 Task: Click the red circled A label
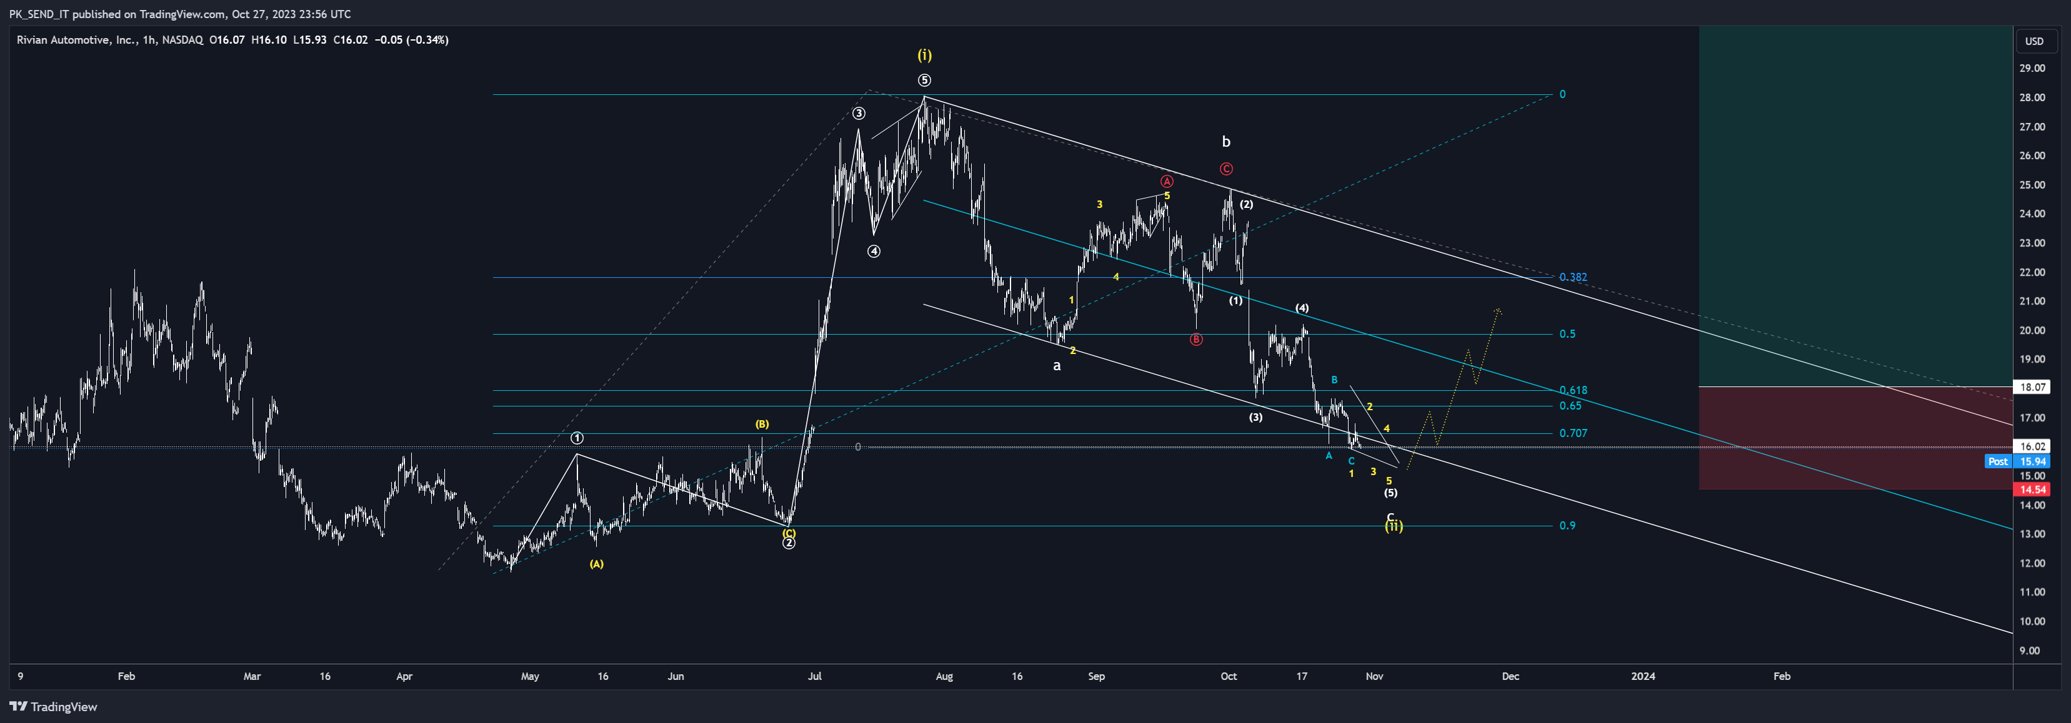click(1167, 182)
